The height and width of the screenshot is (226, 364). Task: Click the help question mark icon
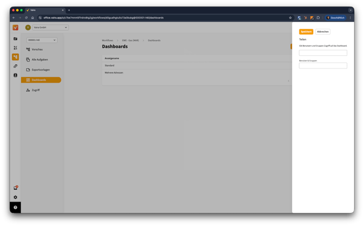point(15,208)
